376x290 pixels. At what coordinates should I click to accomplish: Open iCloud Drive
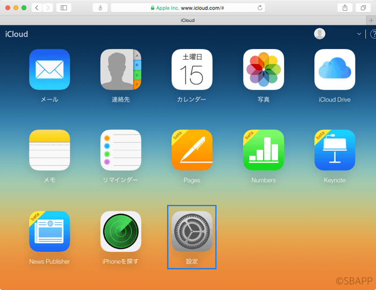click(335, 69)
